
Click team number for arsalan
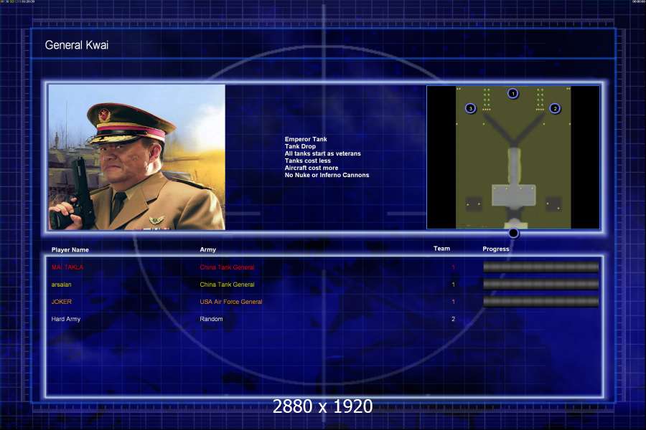[x=453, y=285]
